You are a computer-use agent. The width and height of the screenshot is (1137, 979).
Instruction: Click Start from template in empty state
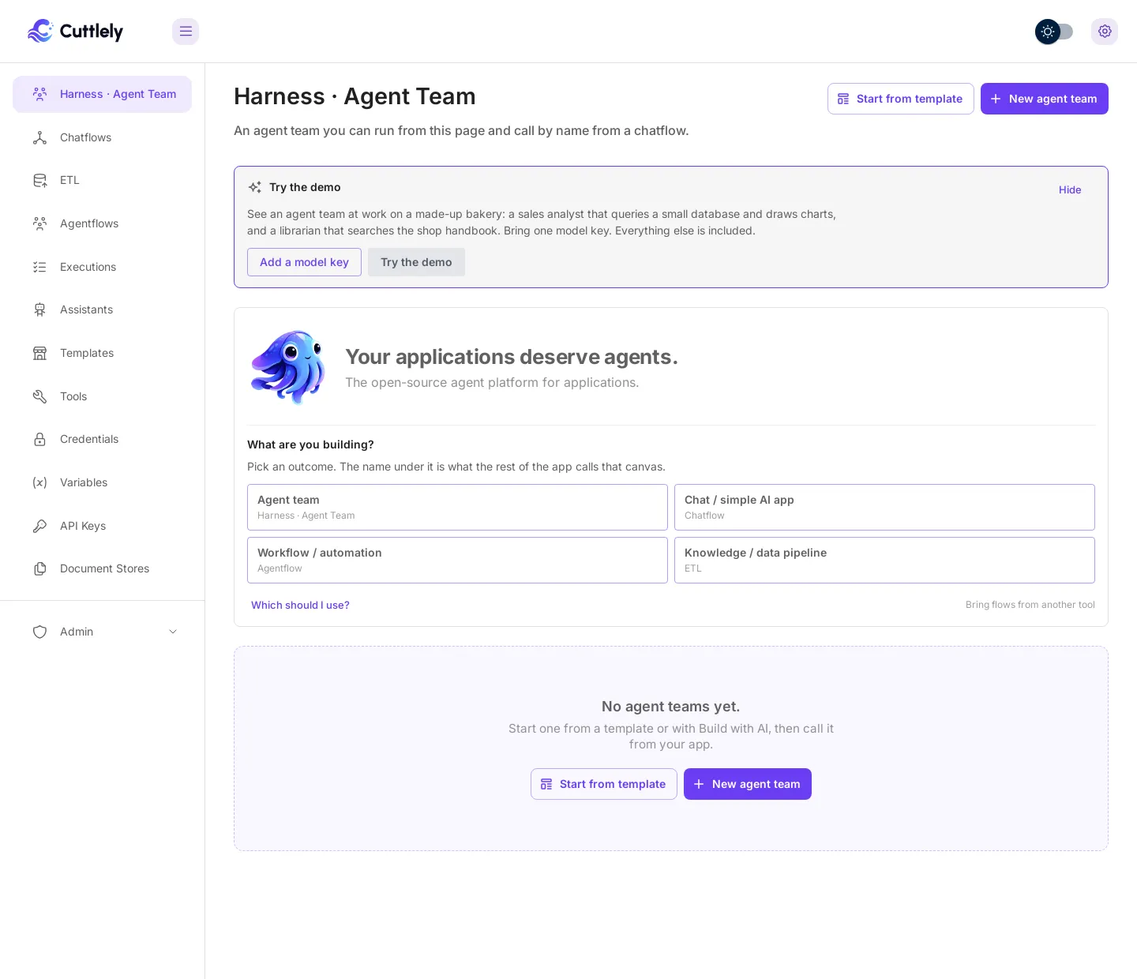pos(603,784)
